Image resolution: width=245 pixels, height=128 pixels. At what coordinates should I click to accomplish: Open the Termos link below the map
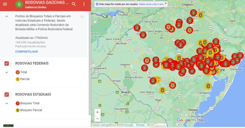pyautogui.click(x=140, y=125)
